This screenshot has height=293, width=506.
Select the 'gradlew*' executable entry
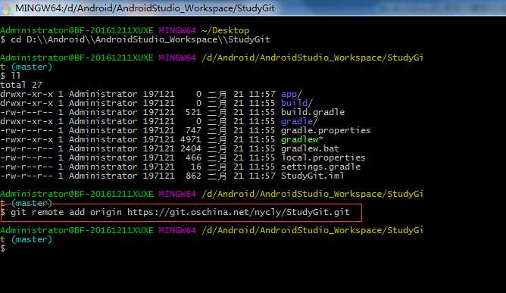tap(301, 139)
